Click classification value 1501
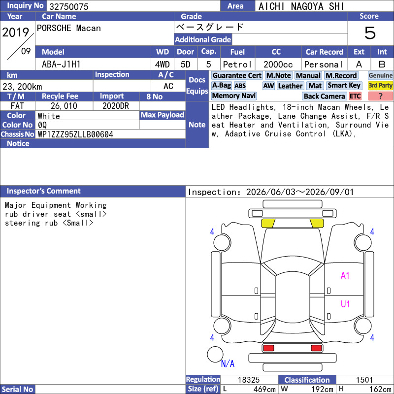 tap(364, 380)
